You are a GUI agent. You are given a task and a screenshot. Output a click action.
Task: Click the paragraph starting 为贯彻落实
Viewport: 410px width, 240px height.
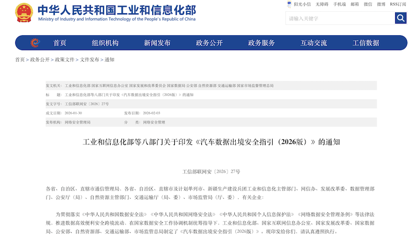coord(210,223)
